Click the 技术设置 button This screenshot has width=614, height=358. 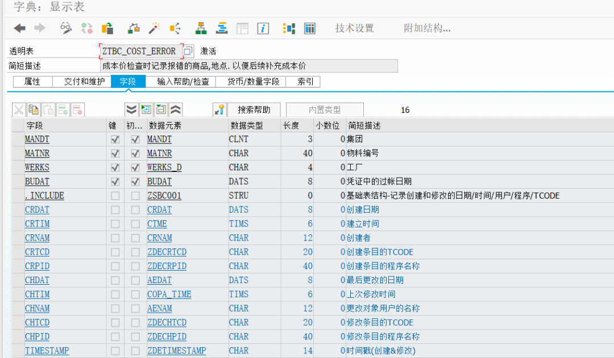(354, 28)
